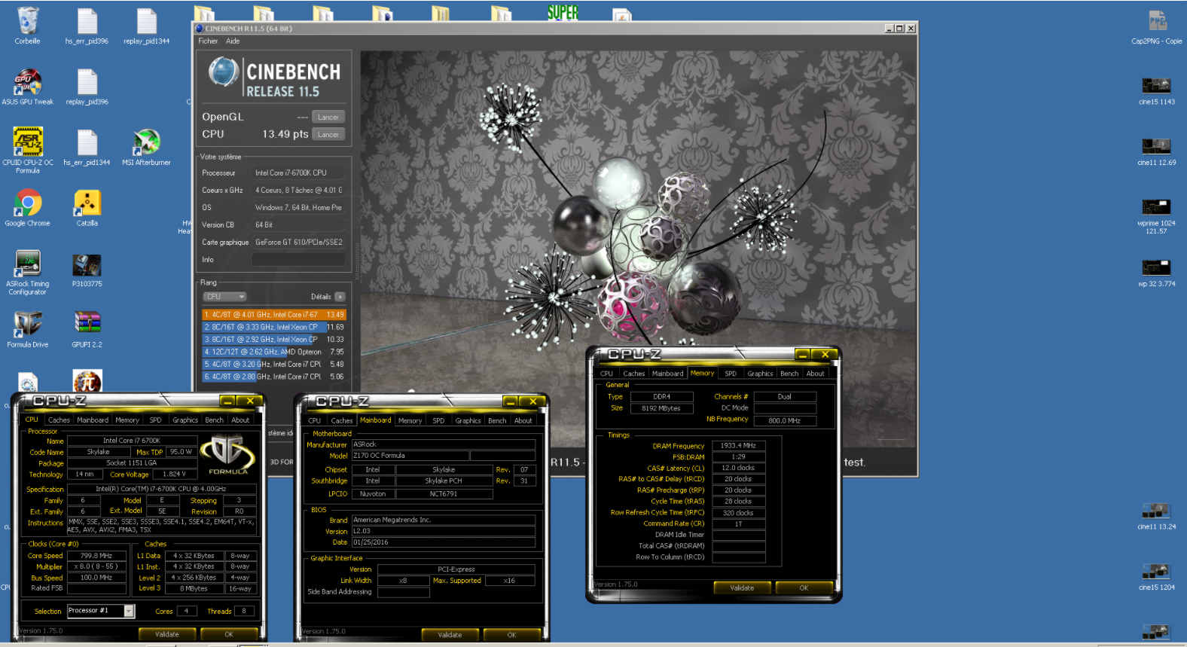Viewport: 1187px width, 647px height.
Task: Click Validate in left CPU-Z window
Action: (x=167, y=634)
